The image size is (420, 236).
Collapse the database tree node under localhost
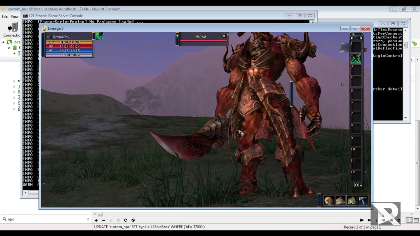pos(9,48)
